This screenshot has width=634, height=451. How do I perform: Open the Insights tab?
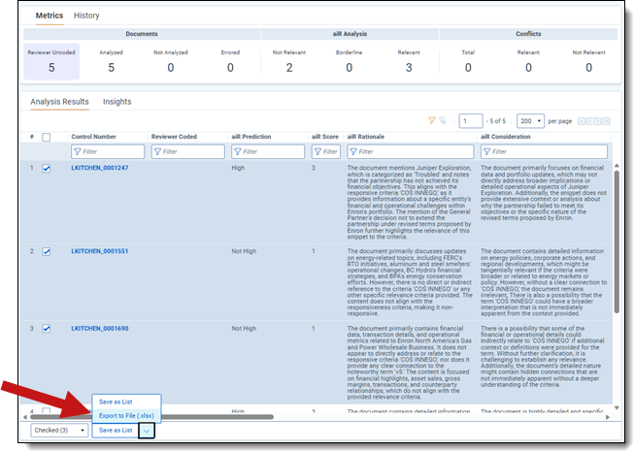point(117,102)
